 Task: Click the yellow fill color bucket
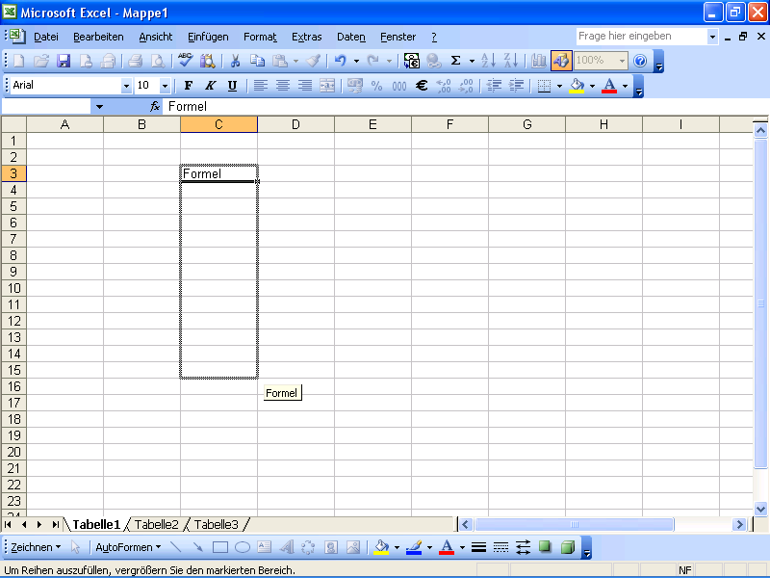point(576,86)
